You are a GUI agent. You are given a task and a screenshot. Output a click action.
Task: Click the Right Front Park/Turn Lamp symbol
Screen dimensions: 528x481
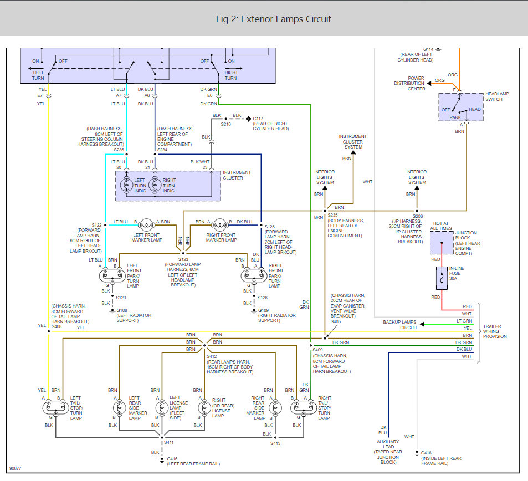(x=254, y=276)
